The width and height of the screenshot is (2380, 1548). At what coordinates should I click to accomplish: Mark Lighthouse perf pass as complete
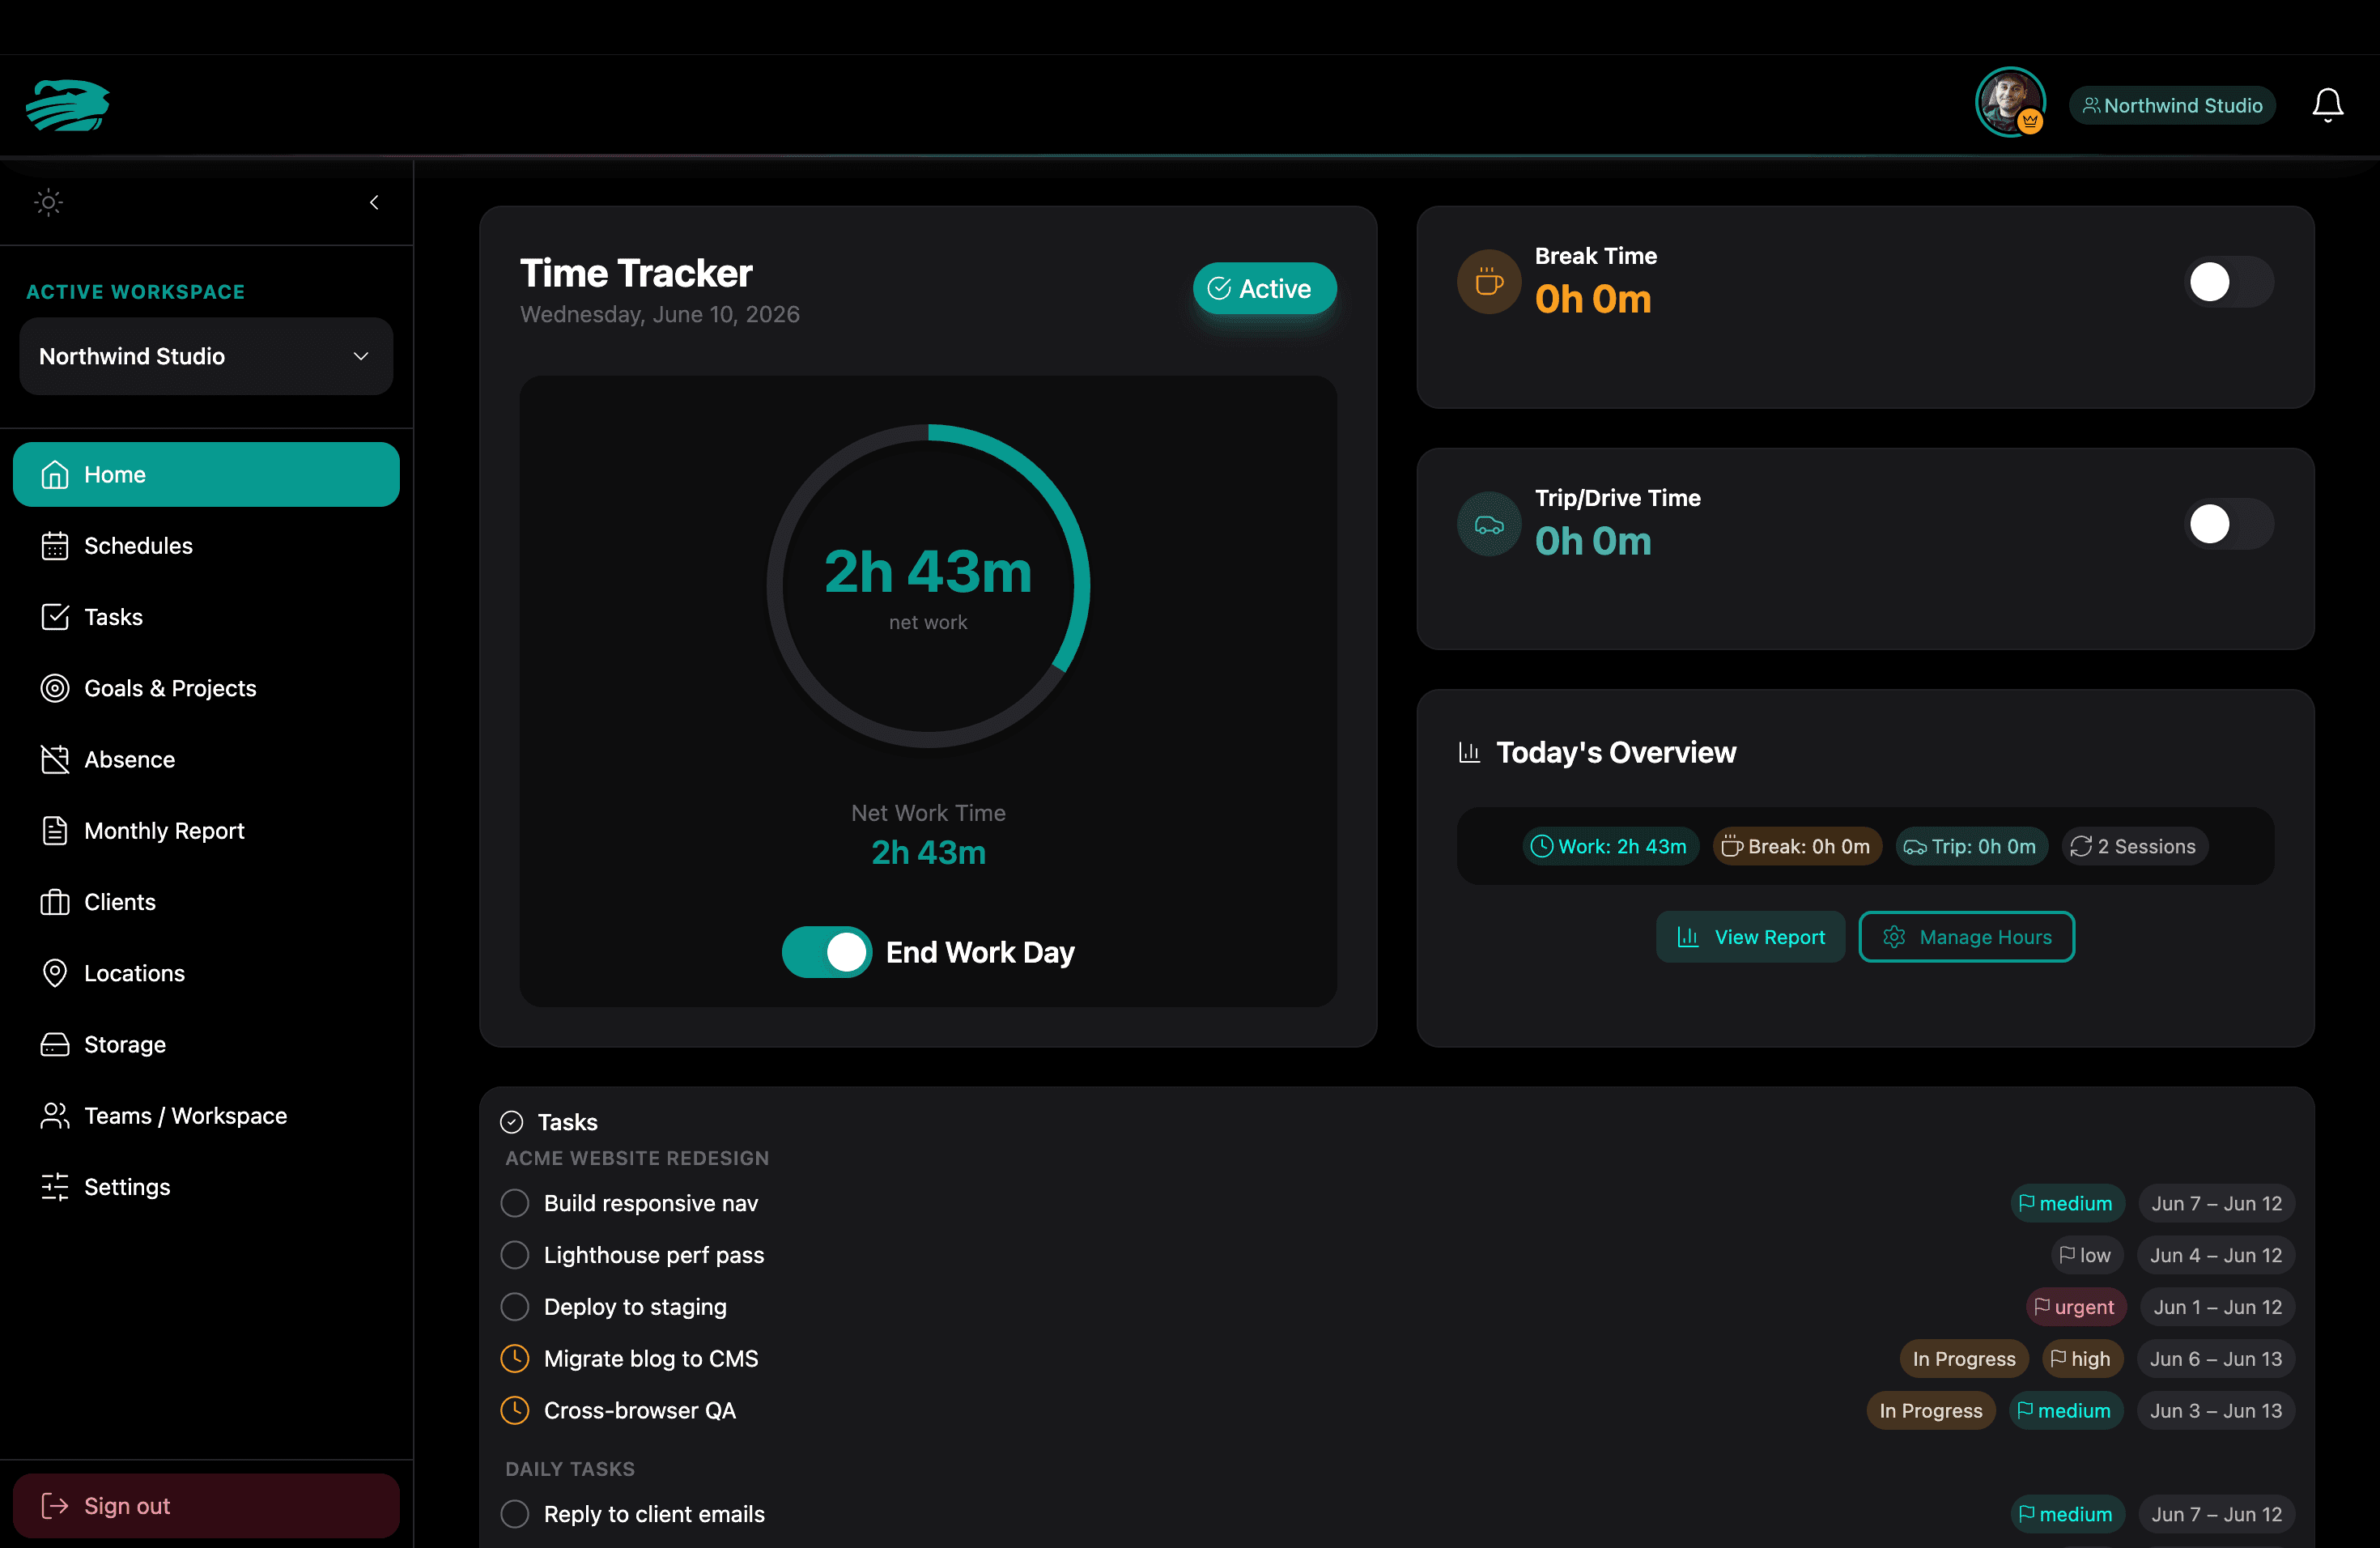pyautogui.click(x=515, y=1255)
